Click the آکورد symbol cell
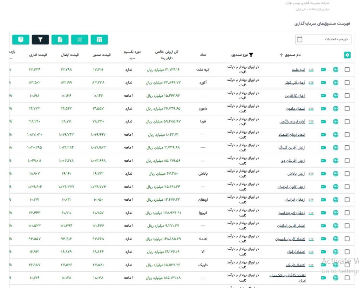The width and height of the screenshot is (359, 288). [x=203, y=82]
